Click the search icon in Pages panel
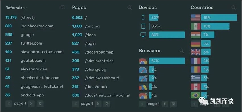This screenshot has width=242, height=112. (129, 8)
